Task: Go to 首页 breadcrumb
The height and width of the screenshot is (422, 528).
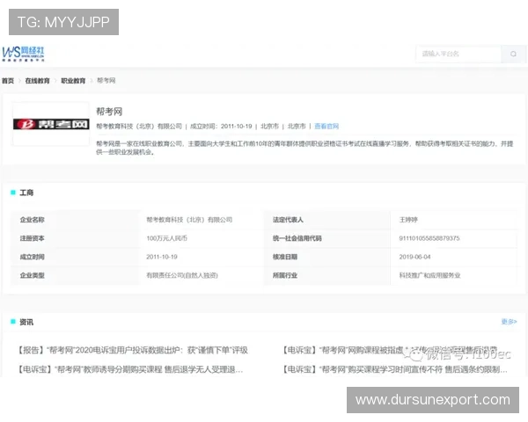Action: (x=8, y=81)
